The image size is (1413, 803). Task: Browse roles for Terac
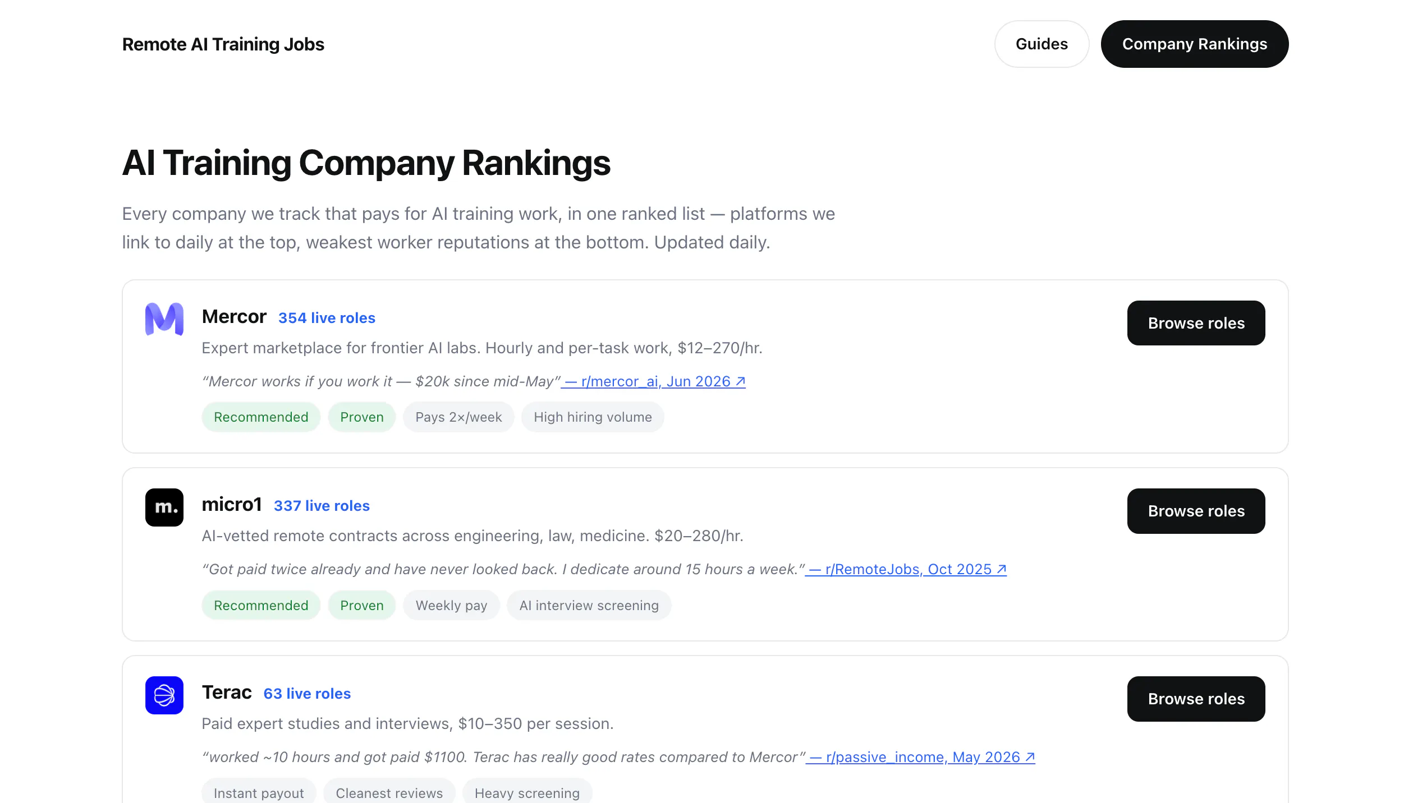coord(1196,699)
